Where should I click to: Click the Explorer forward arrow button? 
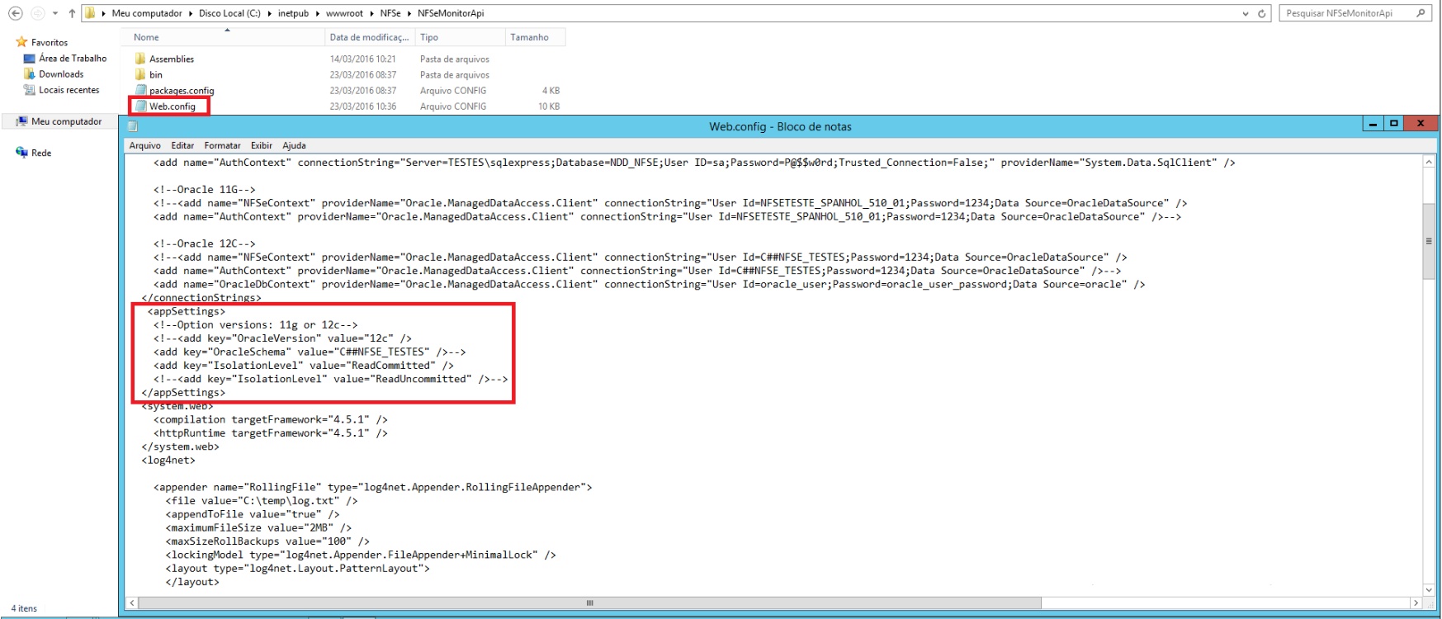pos(36,13)
